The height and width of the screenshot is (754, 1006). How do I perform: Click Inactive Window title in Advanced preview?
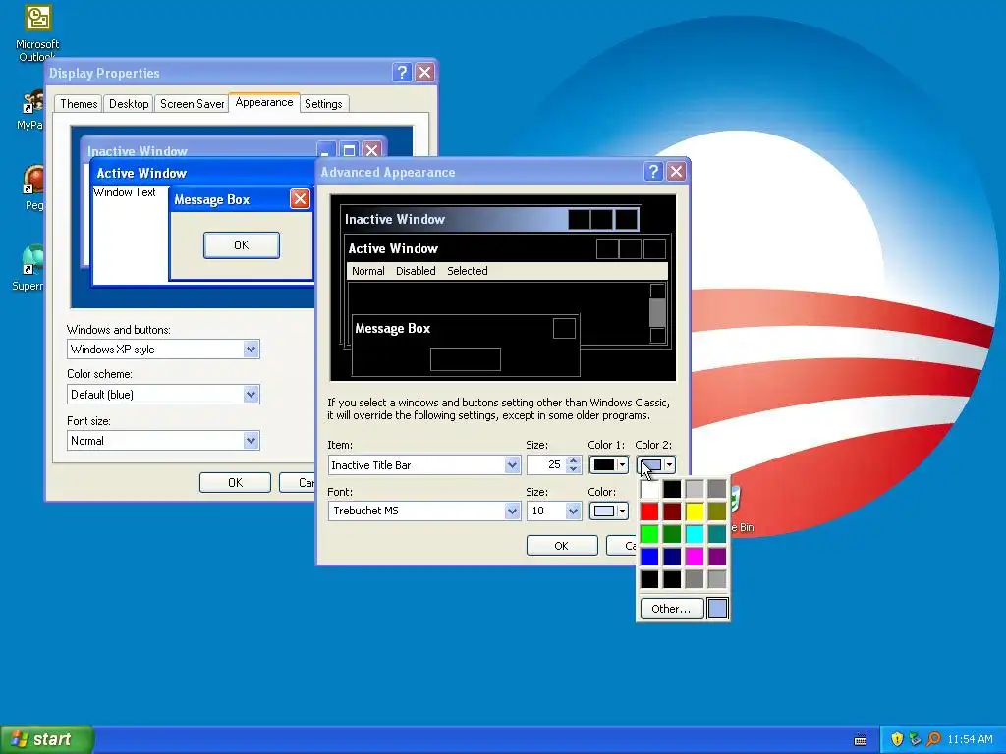[395, 219]
